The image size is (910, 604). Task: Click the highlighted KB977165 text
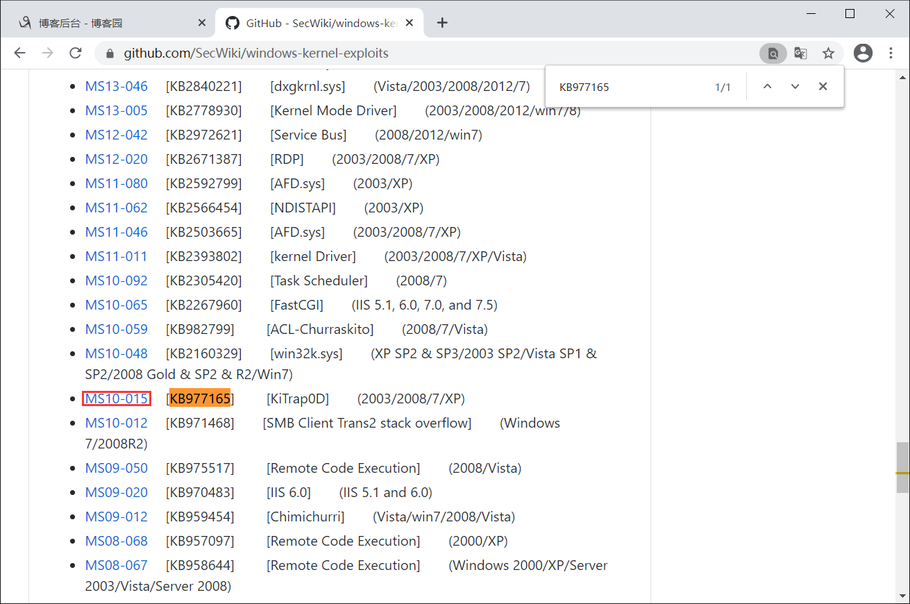pyautogui.click(x=200, y=399)
